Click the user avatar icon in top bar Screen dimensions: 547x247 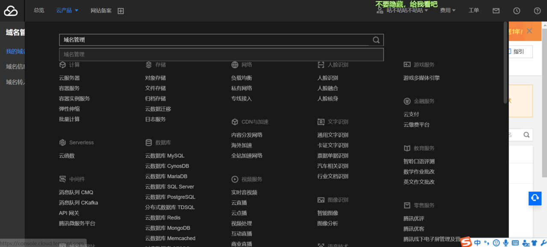[x=380, y=11]
